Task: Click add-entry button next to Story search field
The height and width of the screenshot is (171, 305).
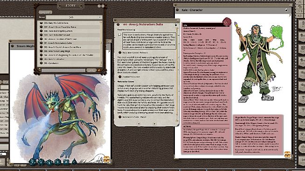Action: coord(91,70)
